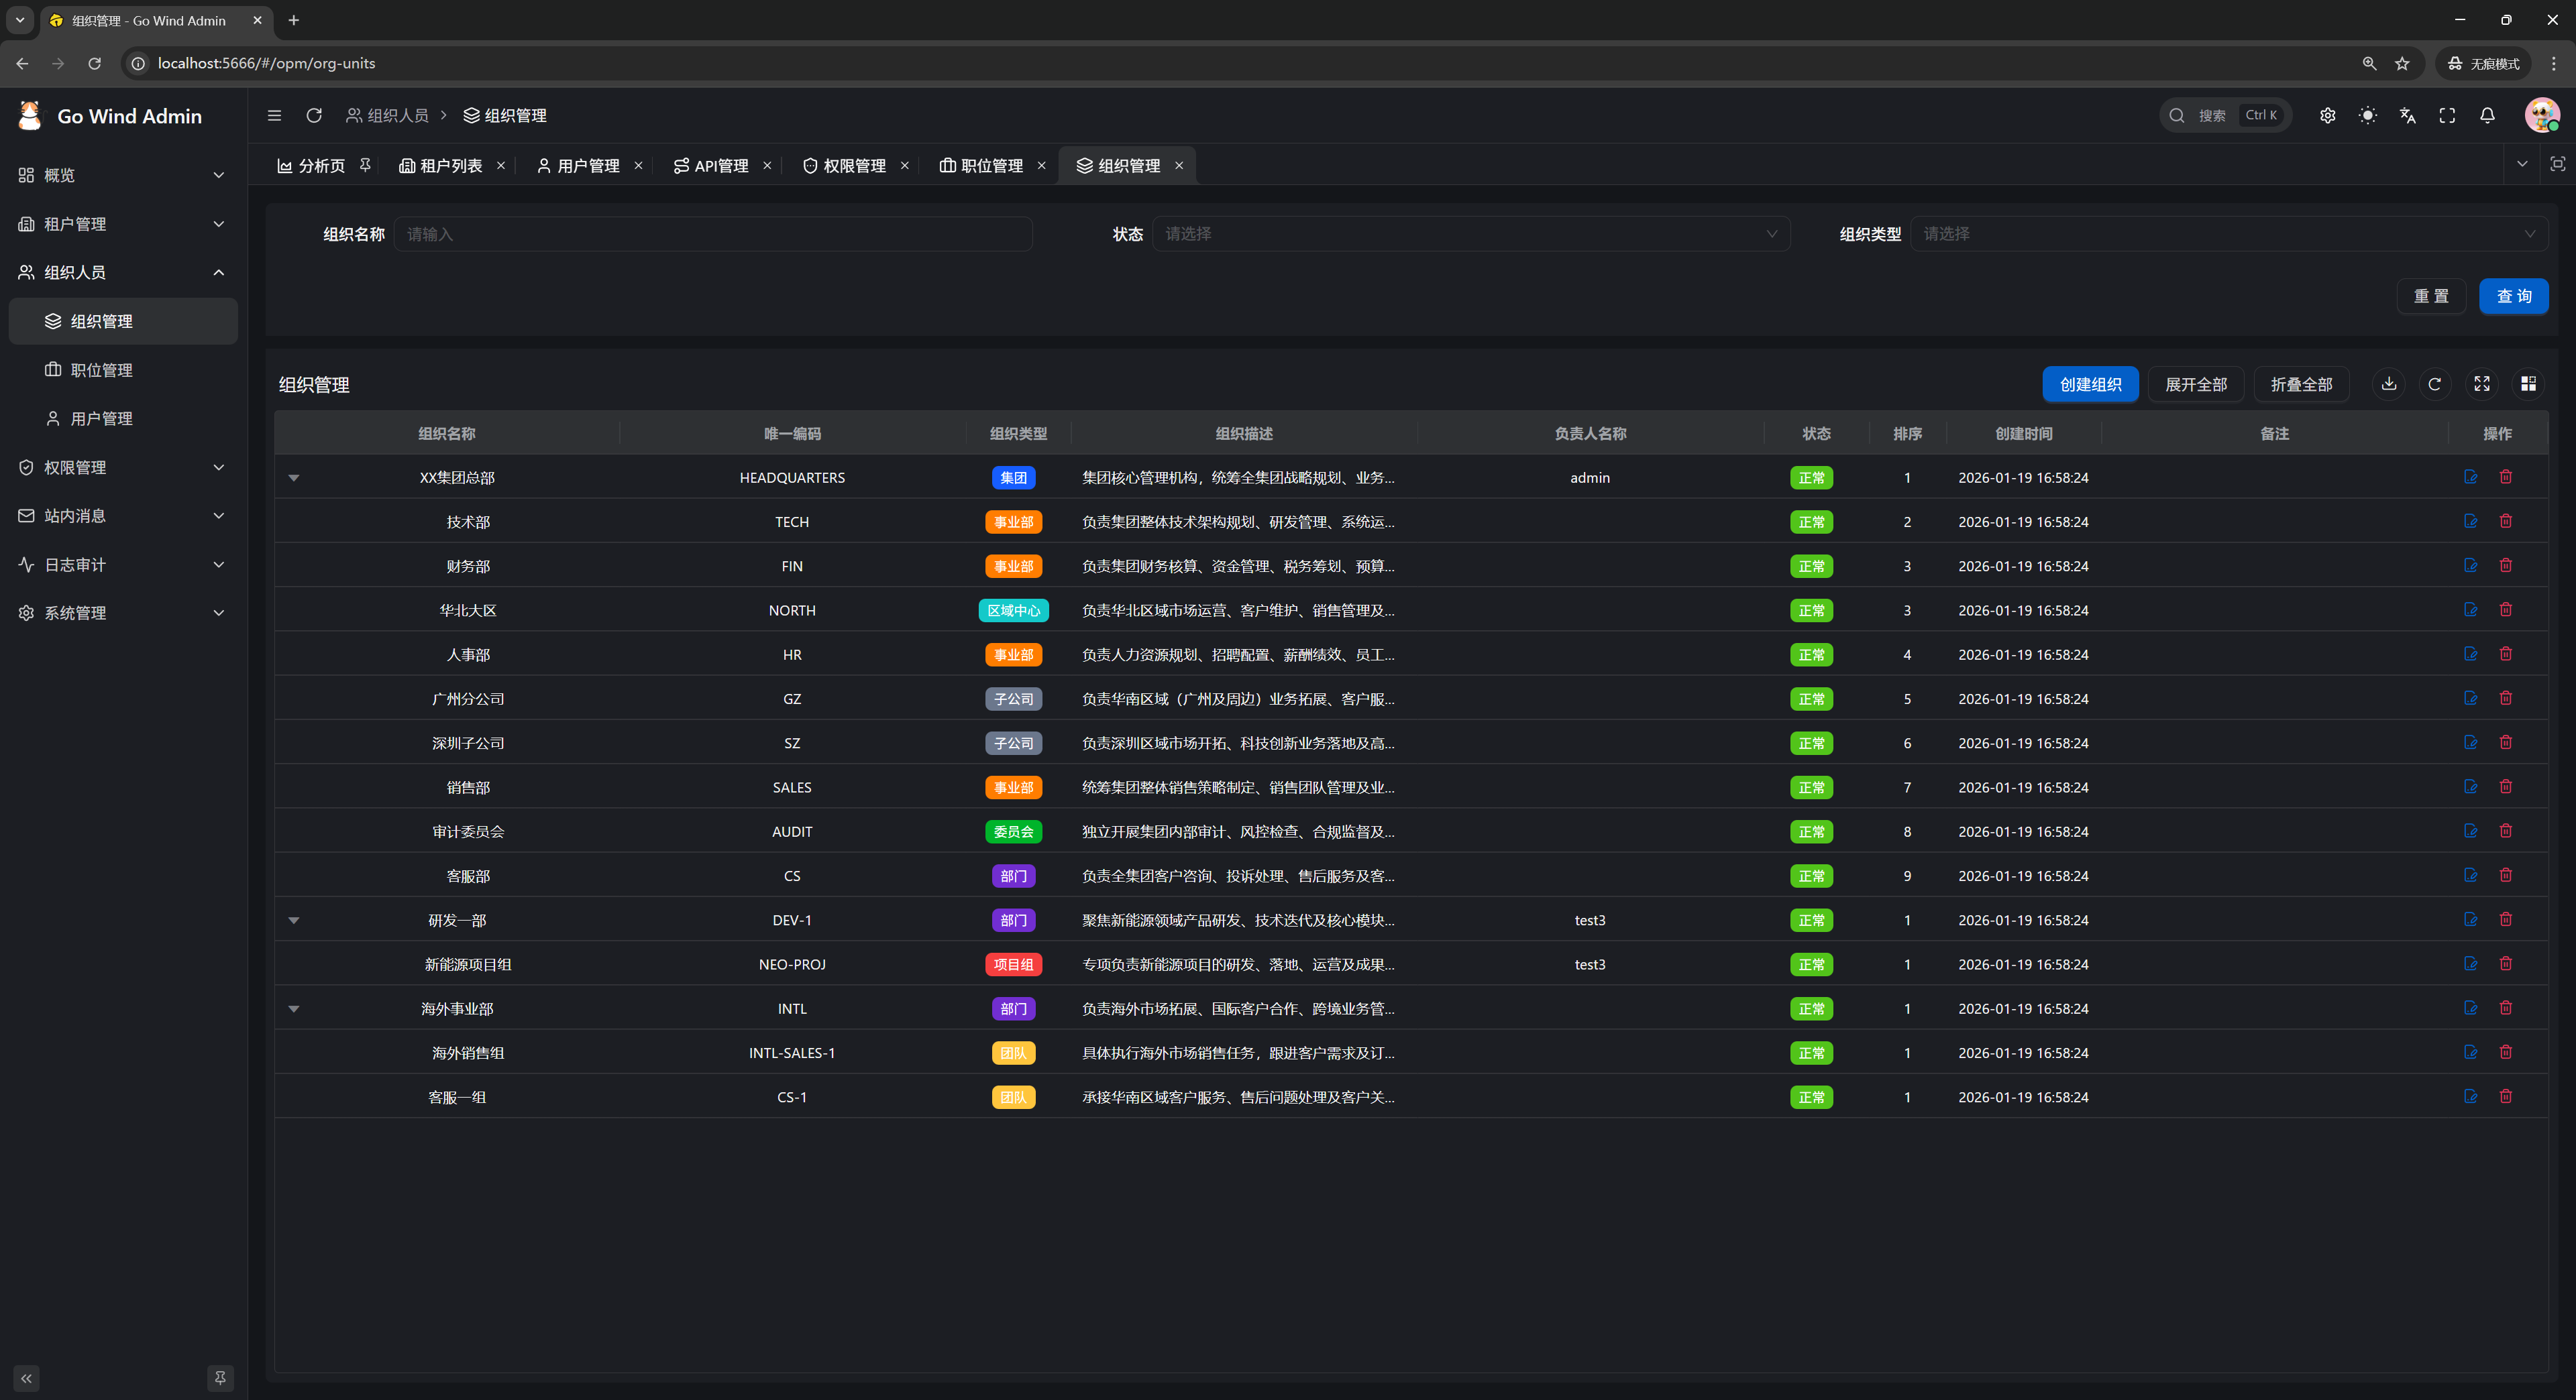Open the notifications bell
The height and width of the screenshot is (1400, 2576).
pos(2487,115)
